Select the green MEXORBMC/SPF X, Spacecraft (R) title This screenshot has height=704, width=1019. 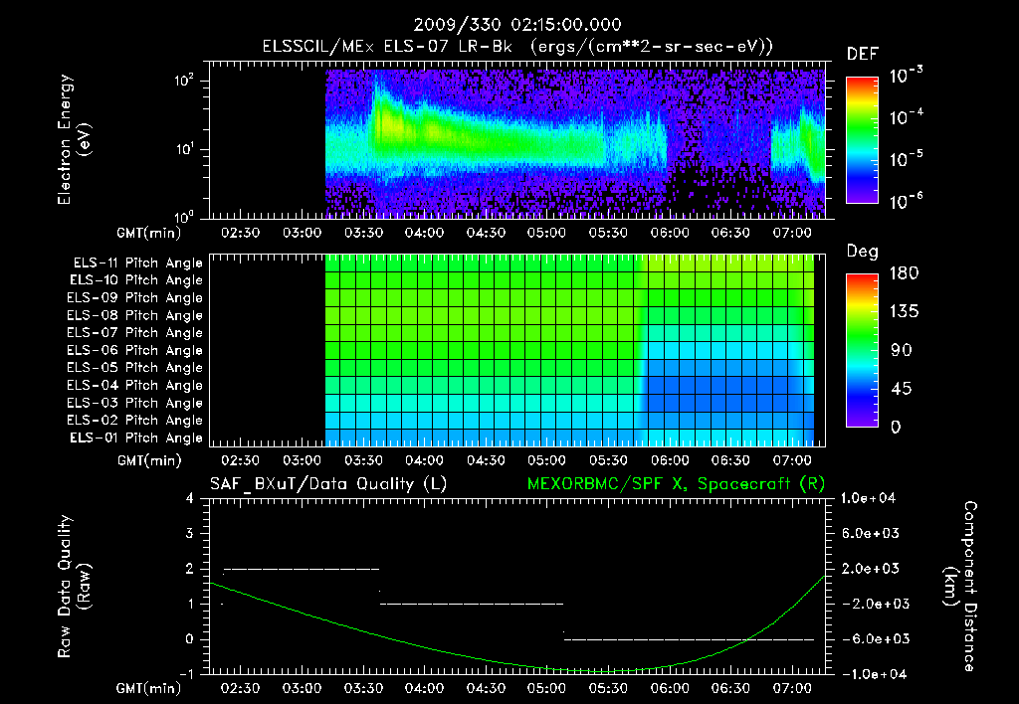pyautogui.click(x=676, y=484)
